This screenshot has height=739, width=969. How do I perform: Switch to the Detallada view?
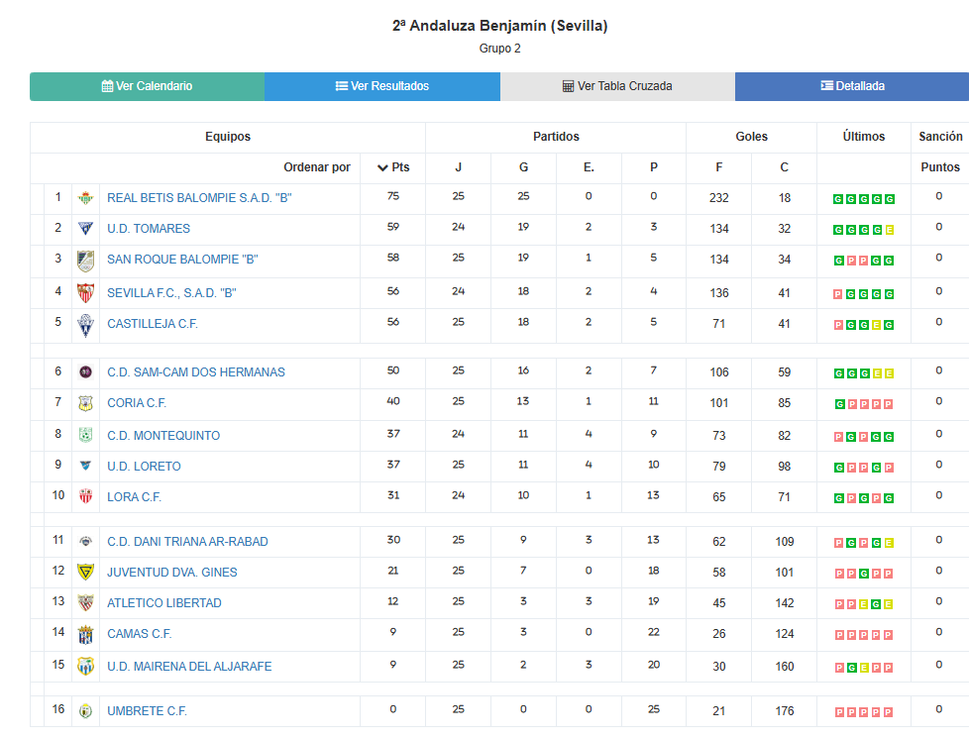coord(852,86)
